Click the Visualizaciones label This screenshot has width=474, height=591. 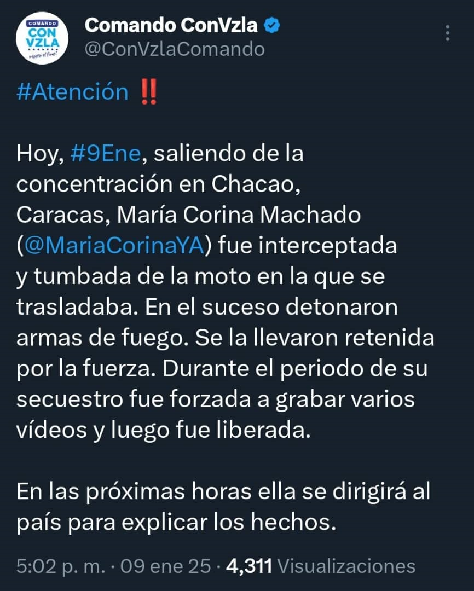point(346,566)
